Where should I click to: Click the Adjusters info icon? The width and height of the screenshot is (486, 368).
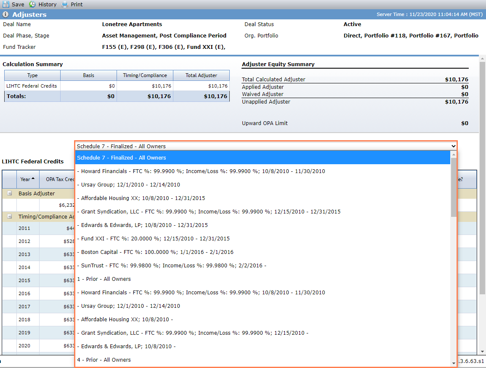[x=5, y=14]
